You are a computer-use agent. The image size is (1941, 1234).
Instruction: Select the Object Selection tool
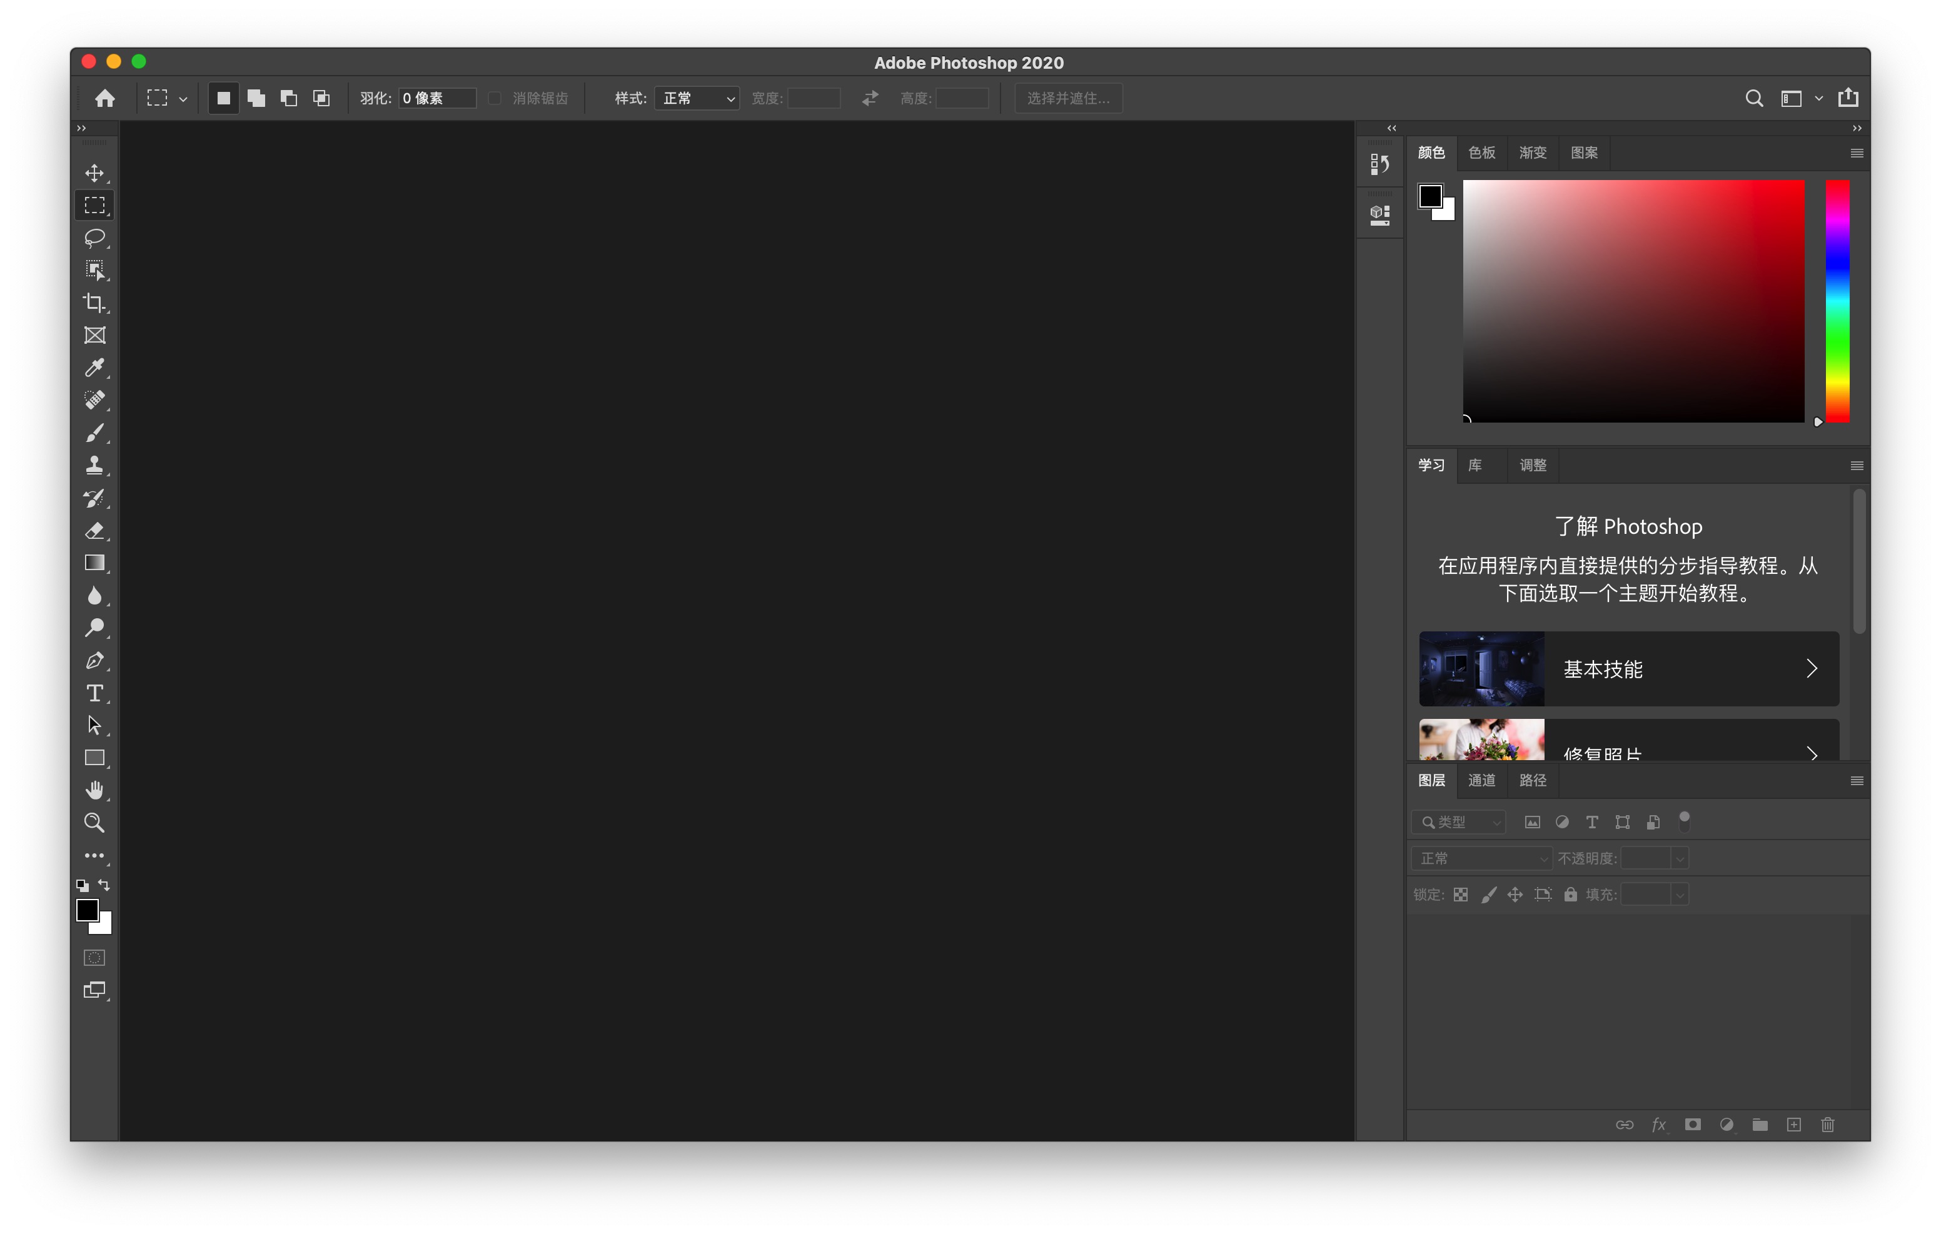pyautogui.click(x=94, y=270)
